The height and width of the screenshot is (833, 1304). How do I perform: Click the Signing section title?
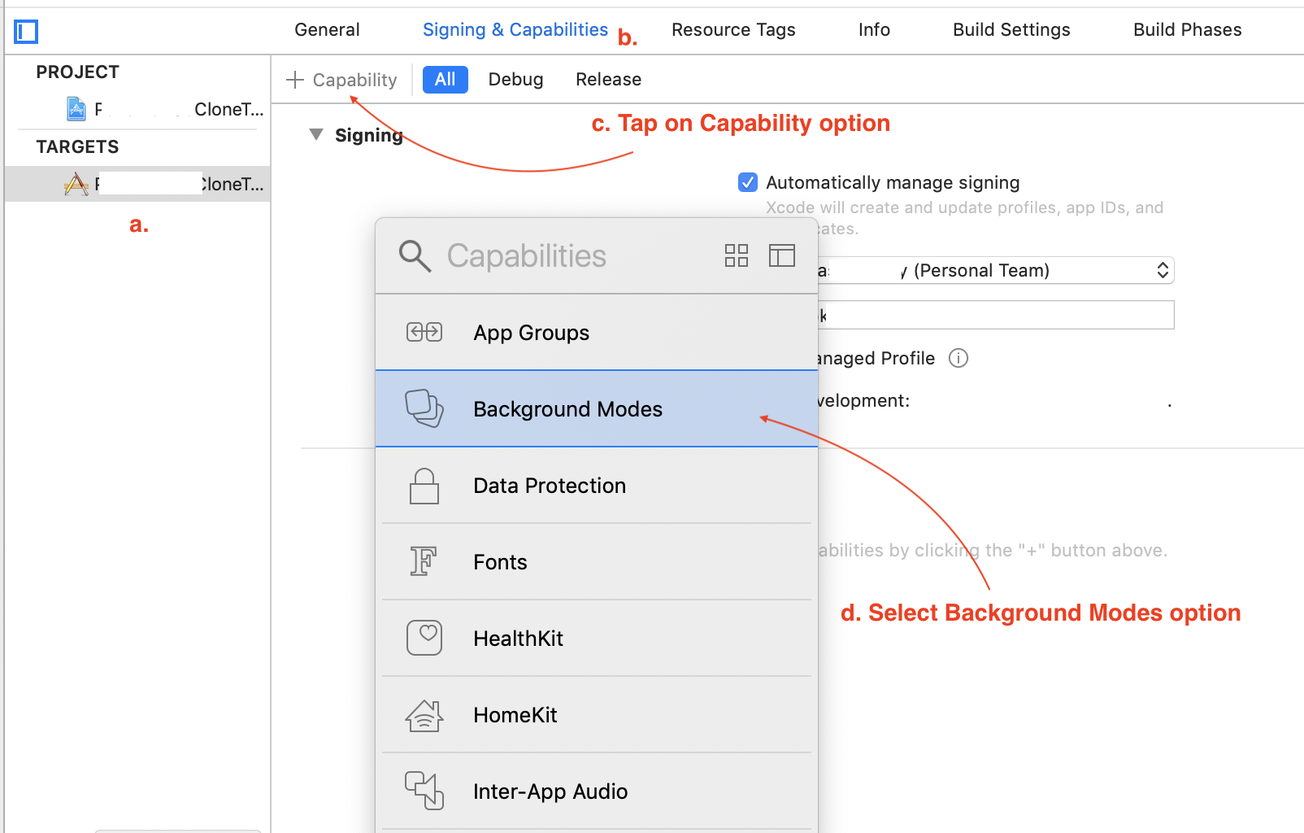coord(369,135)
